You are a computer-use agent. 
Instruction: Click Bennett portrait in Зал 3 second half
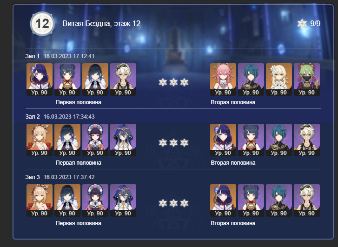pyautogui.click(x=307, y=200)
